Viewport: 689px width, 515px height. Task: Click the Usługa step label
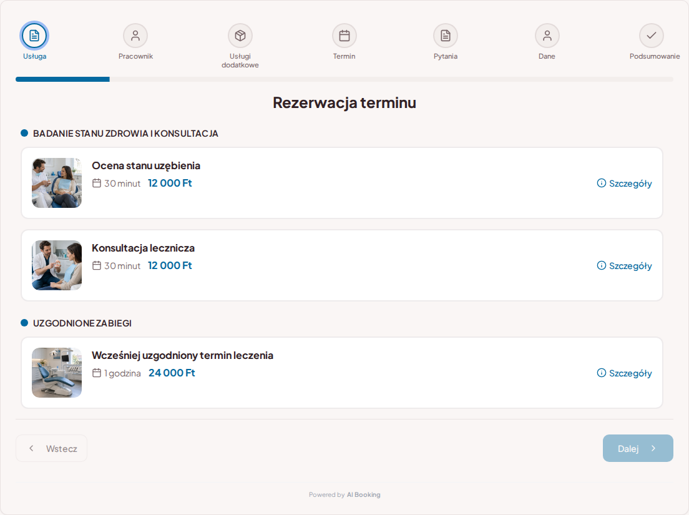coord(35,56)
